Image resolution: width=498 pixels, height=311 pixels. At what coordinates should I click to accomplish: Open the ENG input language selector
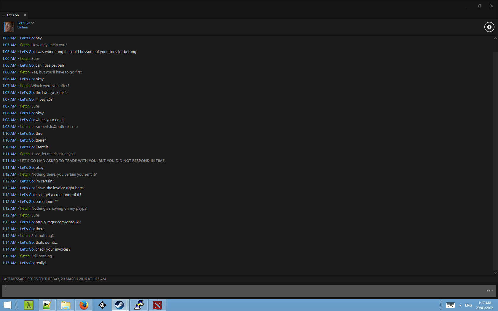[468, 305]
